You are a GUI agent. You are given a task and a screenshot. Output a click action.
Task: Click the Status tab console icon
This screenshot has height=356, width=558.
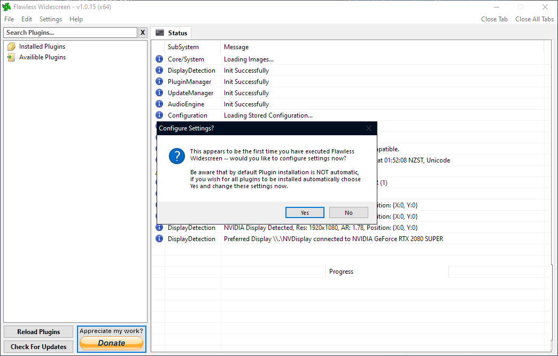(160, 33)
